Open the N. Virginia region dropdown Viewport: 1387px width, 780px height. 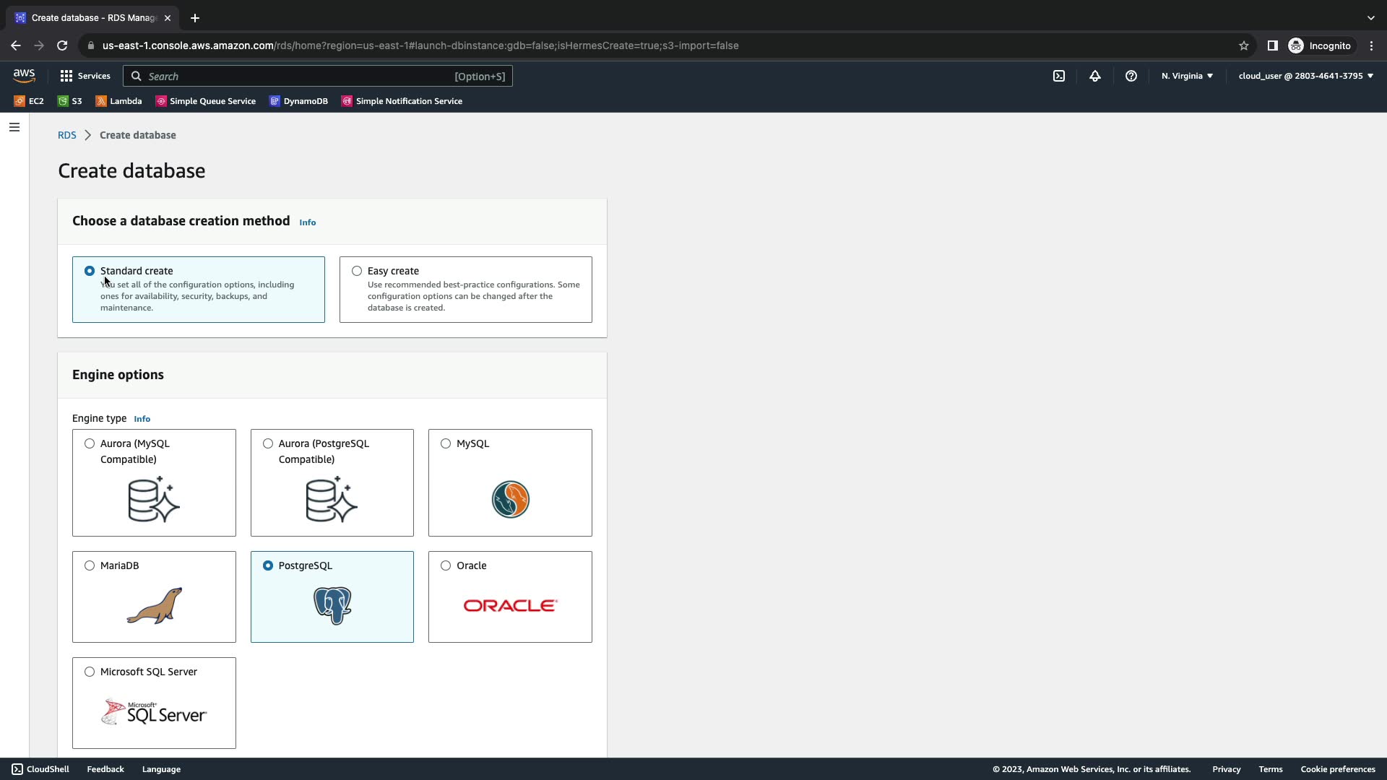(x=1187, y=76)
